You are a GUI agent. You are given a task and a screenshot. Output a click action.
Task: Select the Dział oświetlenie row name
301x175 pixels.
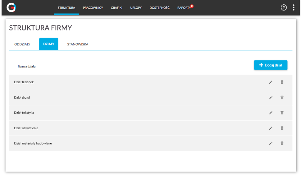[26, 128]
